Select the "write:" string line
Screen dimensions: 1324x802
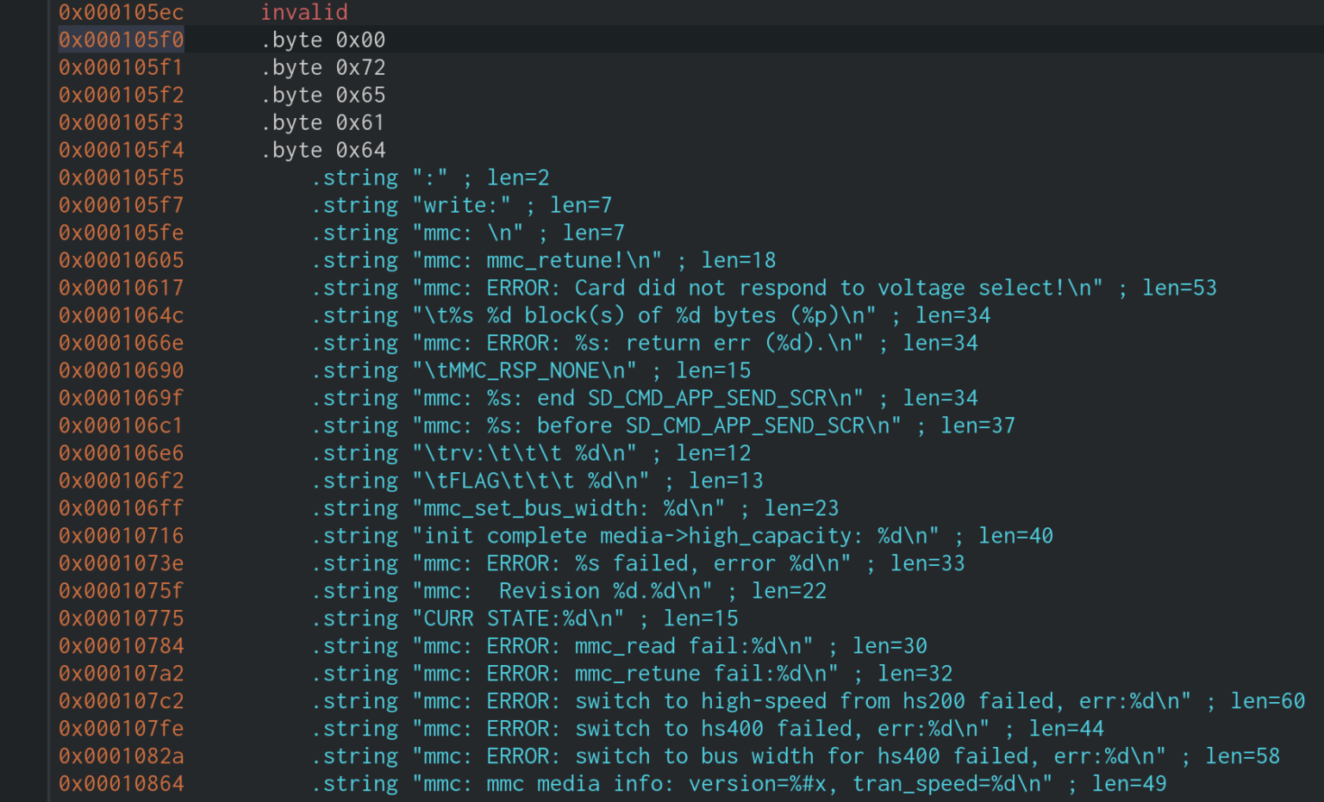click(x=462, y=205)
